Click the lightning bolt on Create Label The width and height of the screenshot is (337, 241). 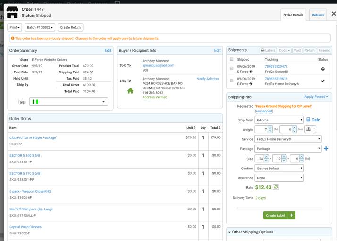click(292, 215)
